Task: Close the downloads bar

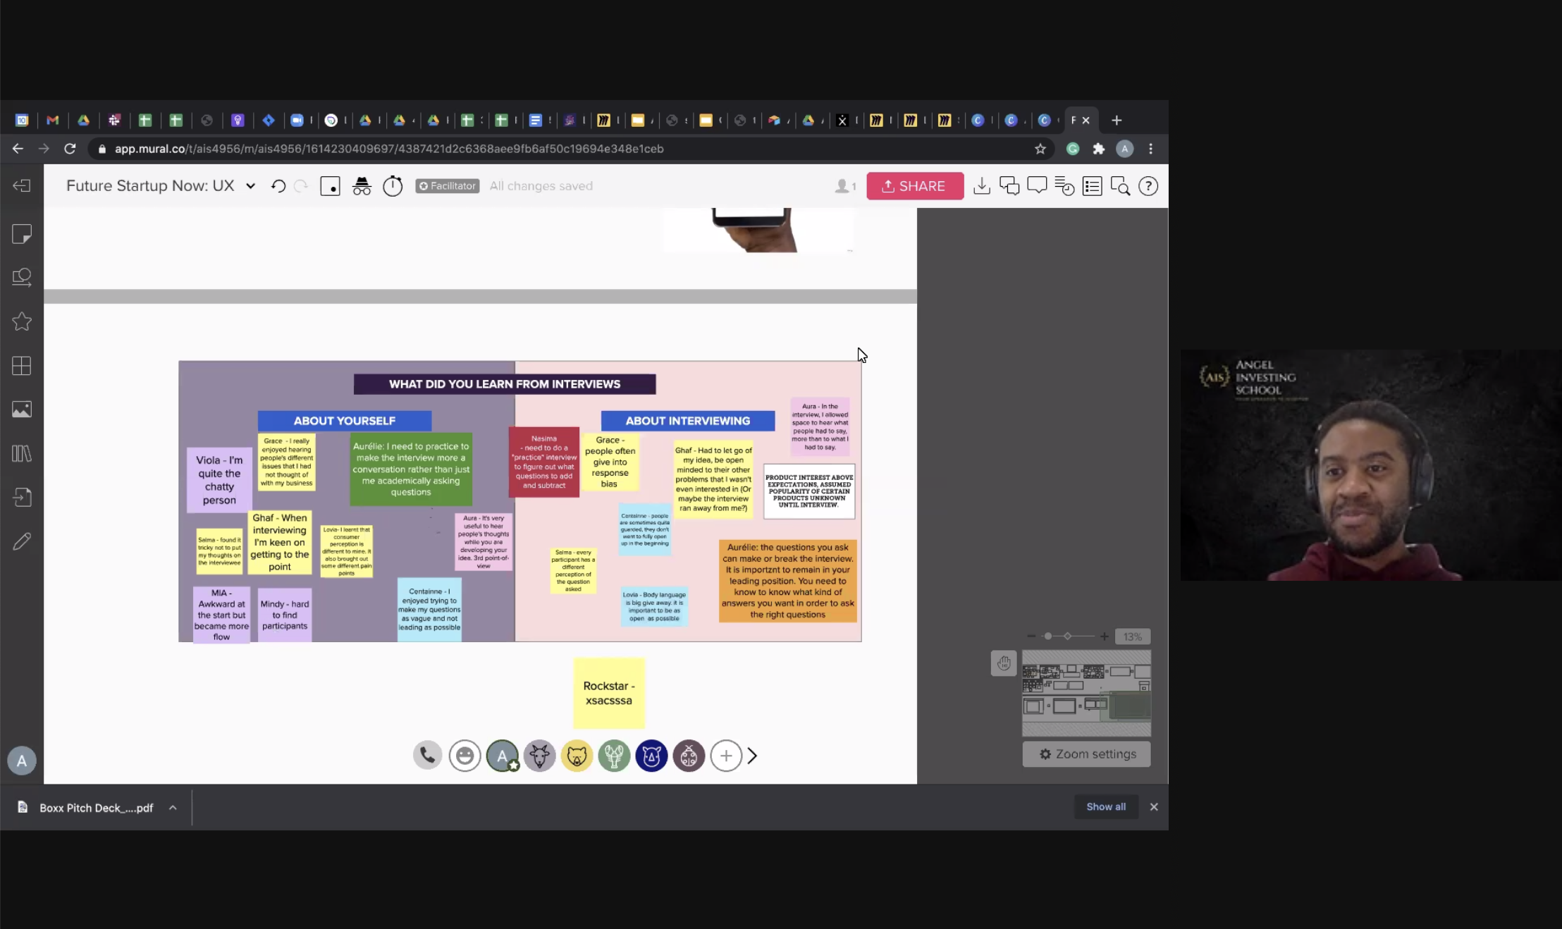Action: (x=1154, y=807)
